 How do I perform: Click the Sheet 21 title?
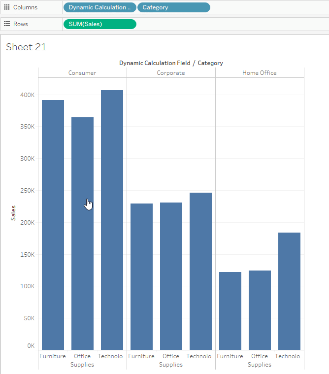pos(26,47)
